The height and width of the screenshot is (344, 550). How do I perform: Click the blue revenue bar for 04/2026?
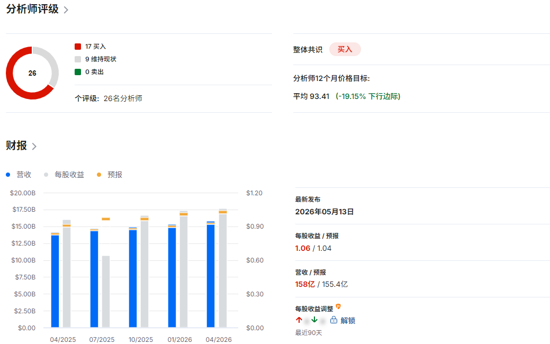click(x=211, y=275)
